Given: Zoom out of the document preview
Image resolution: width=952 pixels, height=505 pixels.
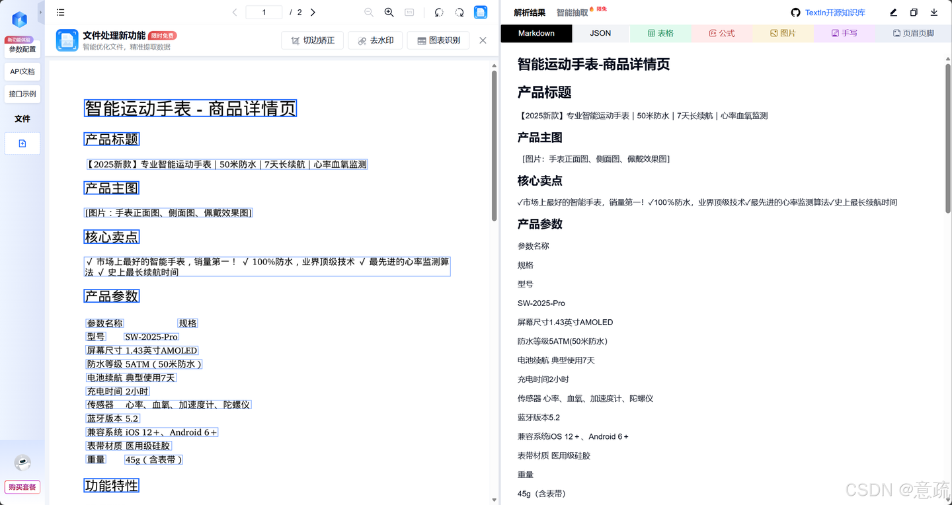Looking at the screenshot, I should pos(369,13).
